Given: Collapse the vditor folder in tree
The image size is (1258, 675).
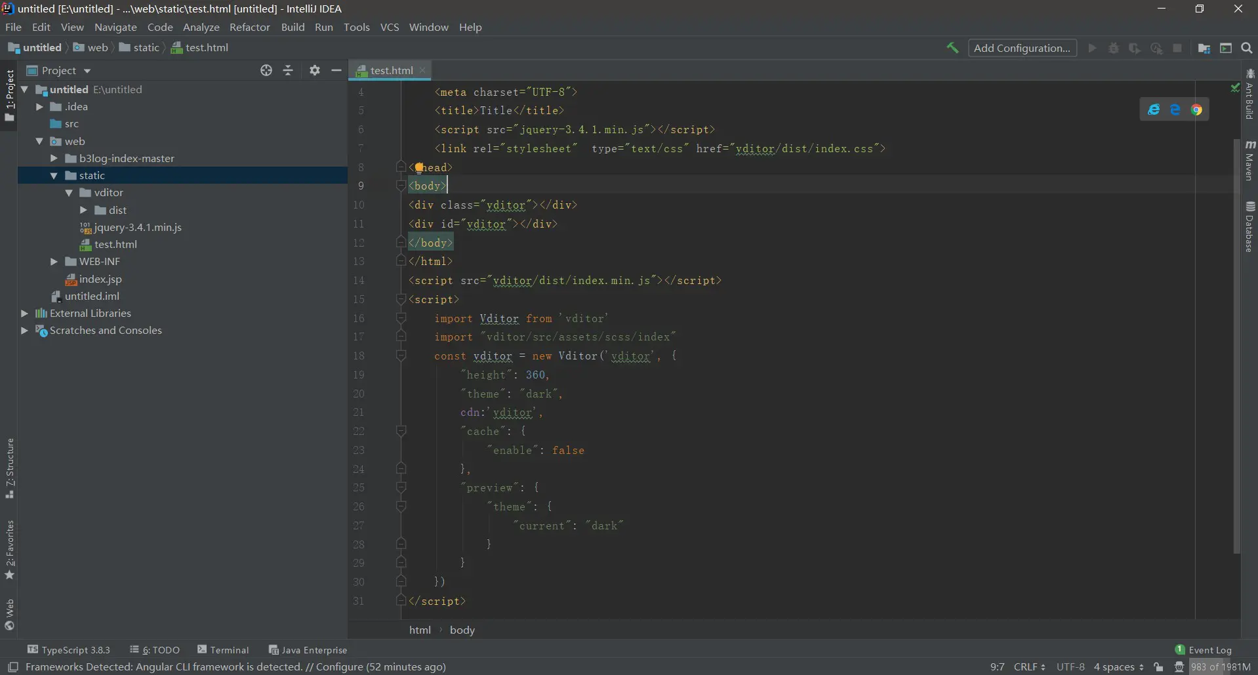Looking at the screenshot, I should 69,193.
